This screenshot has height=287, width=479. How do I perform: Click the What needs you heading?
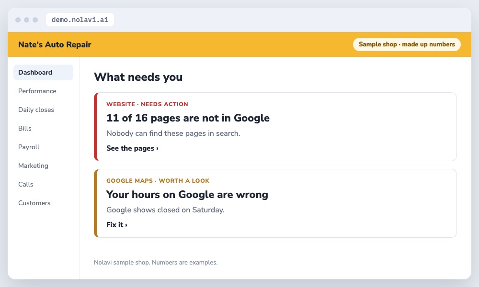click(138, 77)
